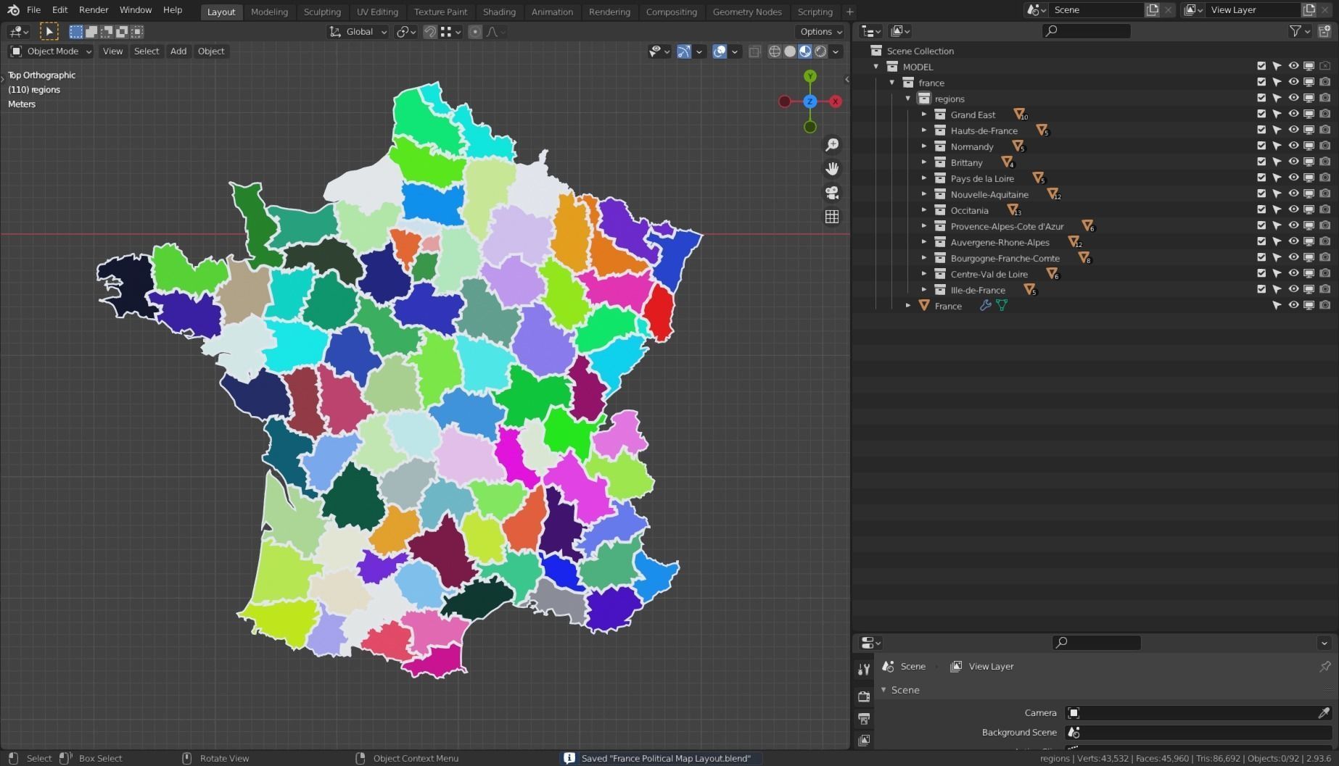Click the new collection icon in outliner
1339x766 pixels.
(1324, 31)
